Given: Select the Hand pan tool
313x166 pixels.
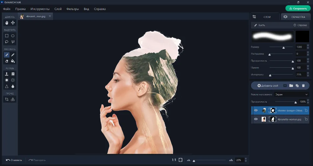Looking at the screenshot, I should point(7,23).
